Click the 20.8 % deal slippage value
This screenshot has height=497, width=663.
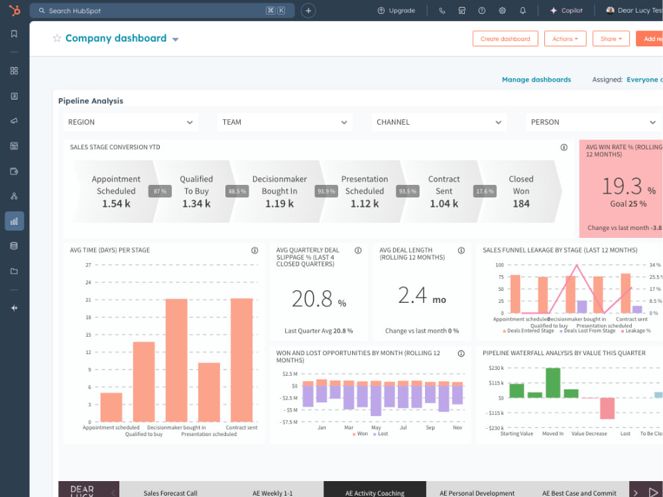click(319, 299)
